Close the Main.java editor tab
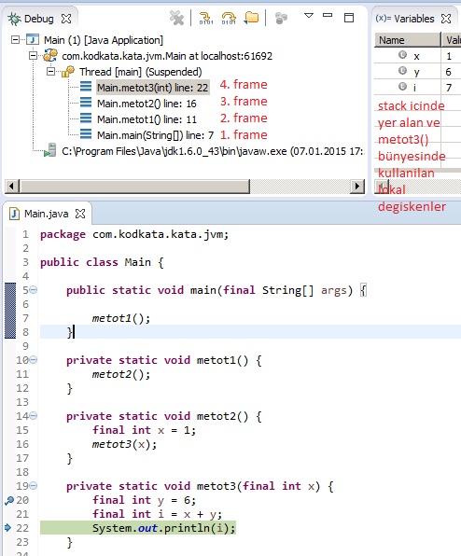Screen dimensions: 461x556 (x=80, y=214)
